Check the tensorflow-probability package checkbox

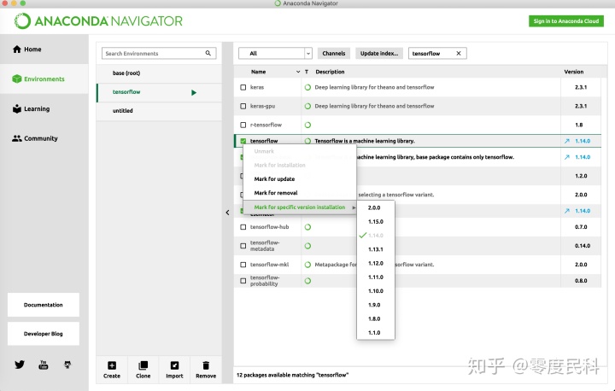(x=243, y=281)
